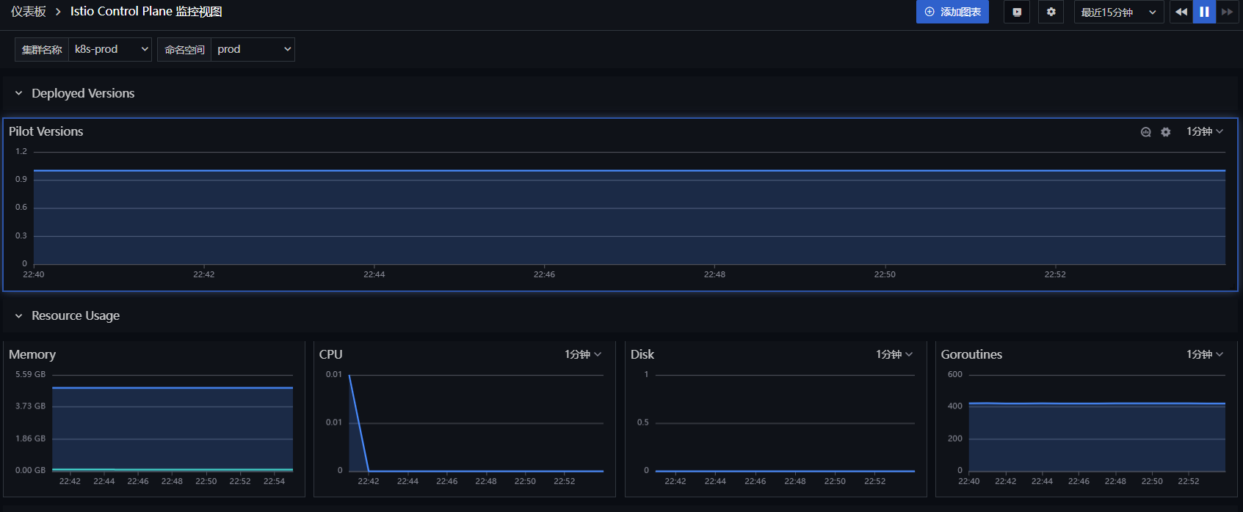
Task: Step time range backward with rewind icon
Action: coord(1181,12)
